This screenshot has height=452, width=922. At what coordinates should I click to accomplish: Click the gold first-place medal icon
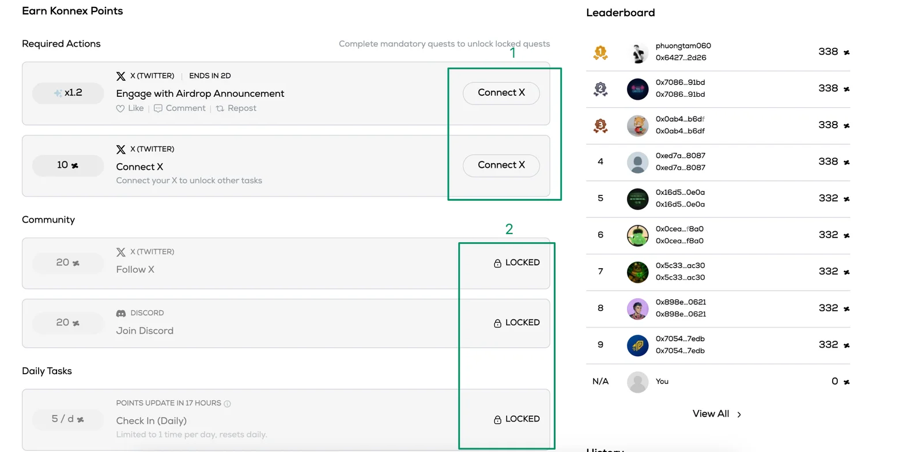point(600,53)
